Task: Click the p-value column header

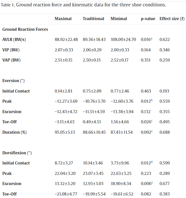Action: coord(148,19)
